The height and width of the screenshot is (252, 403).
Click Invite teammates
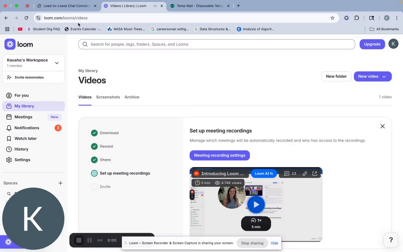(x=33, y=77)
